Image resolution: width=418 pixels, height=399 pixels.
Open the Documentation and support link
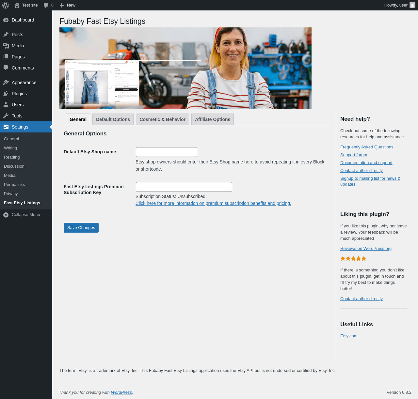(366, 163)
